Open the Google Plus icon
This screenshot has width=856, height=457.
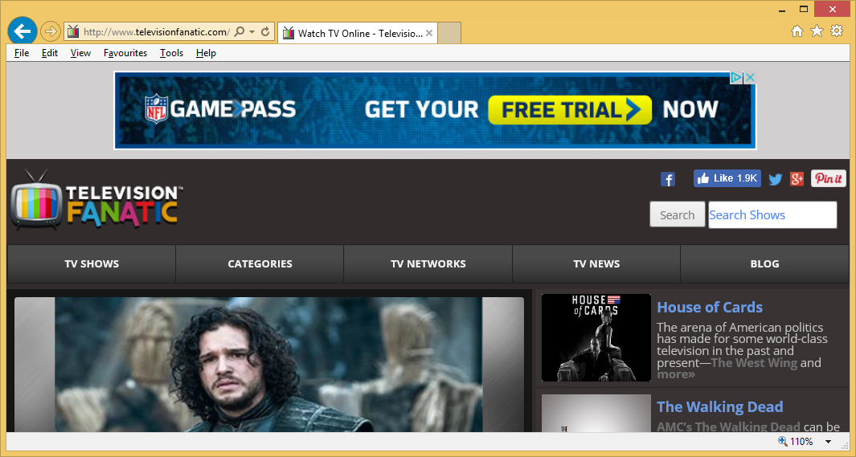pos(797,178)
